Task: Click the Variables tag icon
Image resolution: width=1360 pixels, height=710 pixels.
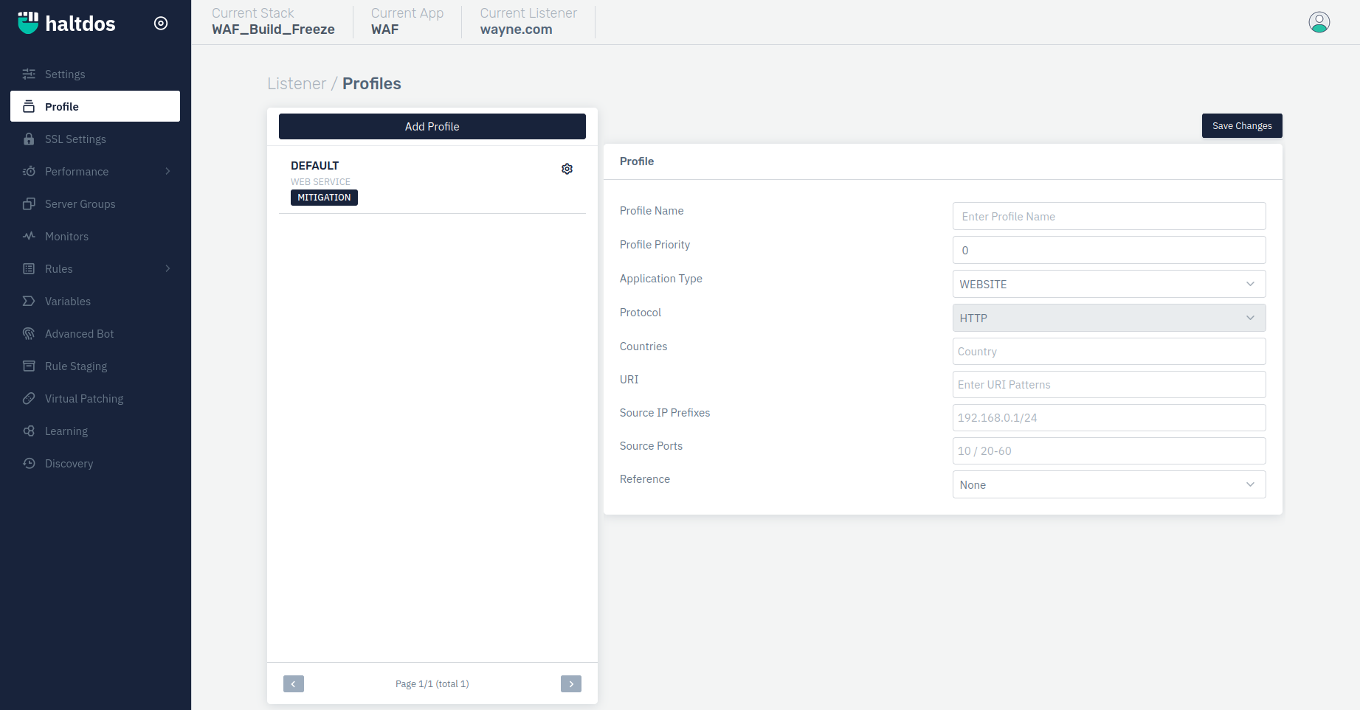Action: (29, 301)
